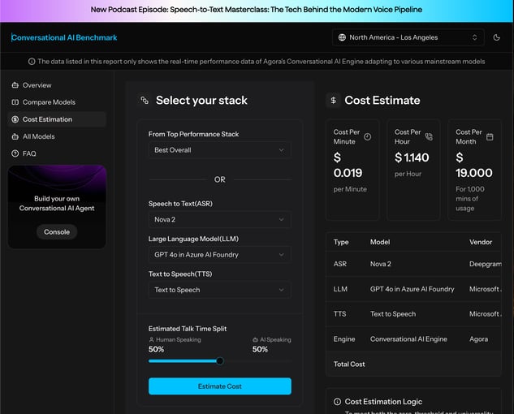514x414 pixels.
Task: Click the Overview robot icon
Action: (x=15, y=85)
